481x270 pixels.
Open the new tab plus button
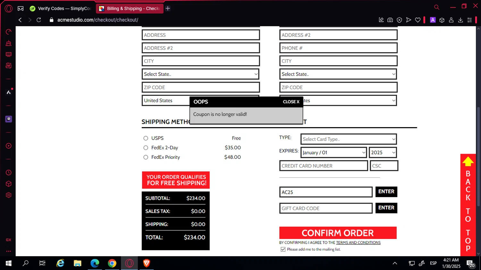pos(168,9)
